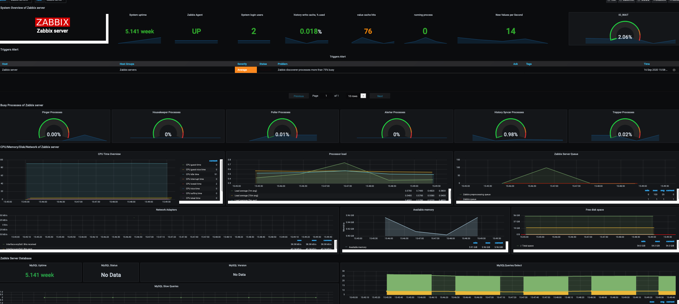679x304 pixels.
Task: Click the Tags column header
Action: (529, 64)
